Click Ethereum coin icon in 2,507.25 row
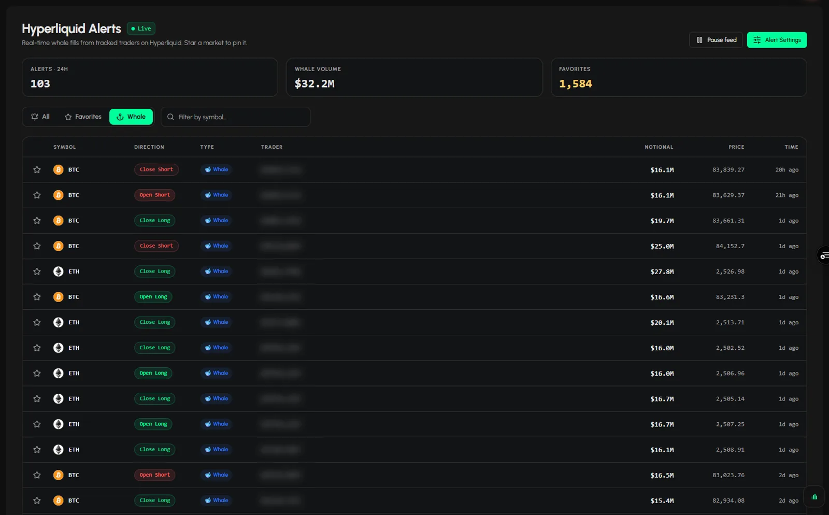This screenshot has width=829, height=515. click(x=59, y=424)
